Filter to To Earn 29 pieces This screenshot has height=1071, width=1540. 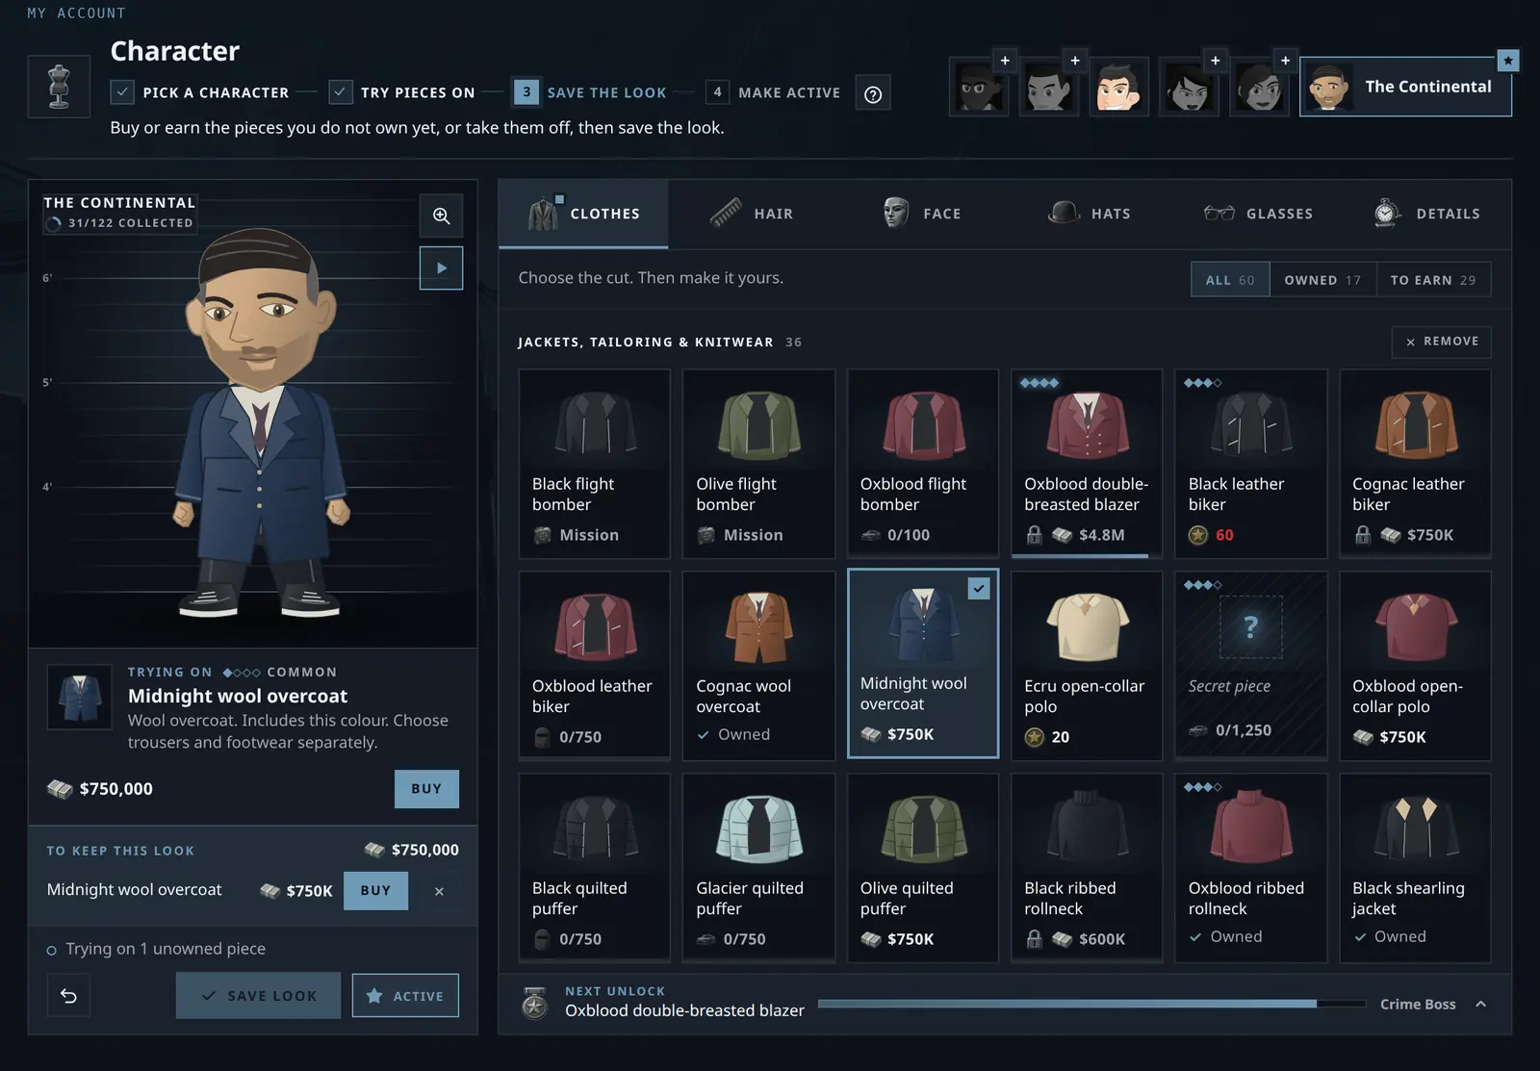tap(1433, 280)
